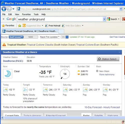
Task: Toggle Rapid Fire Updates ON switch
Action: [64, 37]
